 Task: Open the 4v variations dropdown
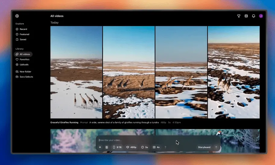[156, 147]
